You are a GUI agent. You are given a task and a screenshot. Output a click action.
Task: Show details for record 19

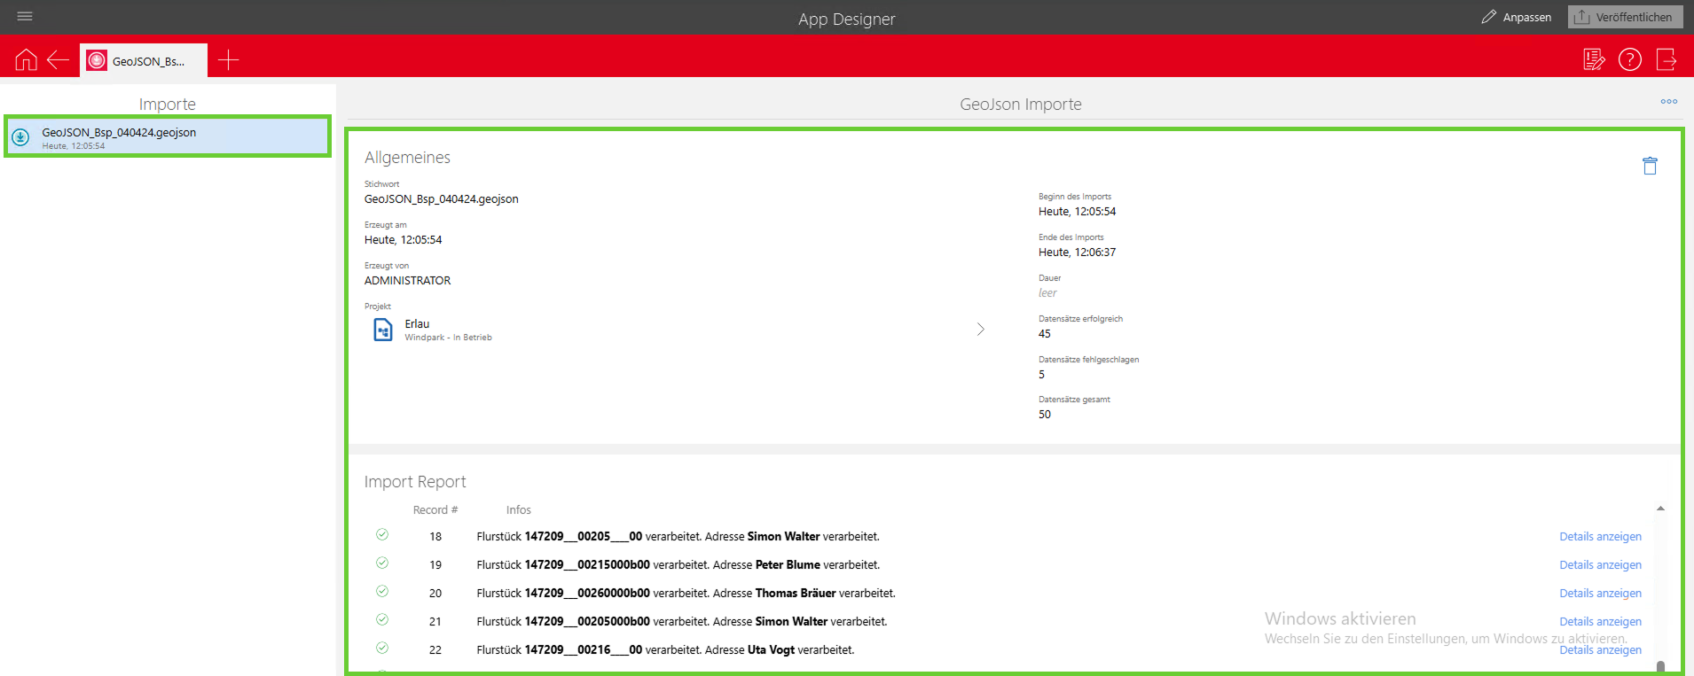pyautogui.click(x=1600, y=565)
